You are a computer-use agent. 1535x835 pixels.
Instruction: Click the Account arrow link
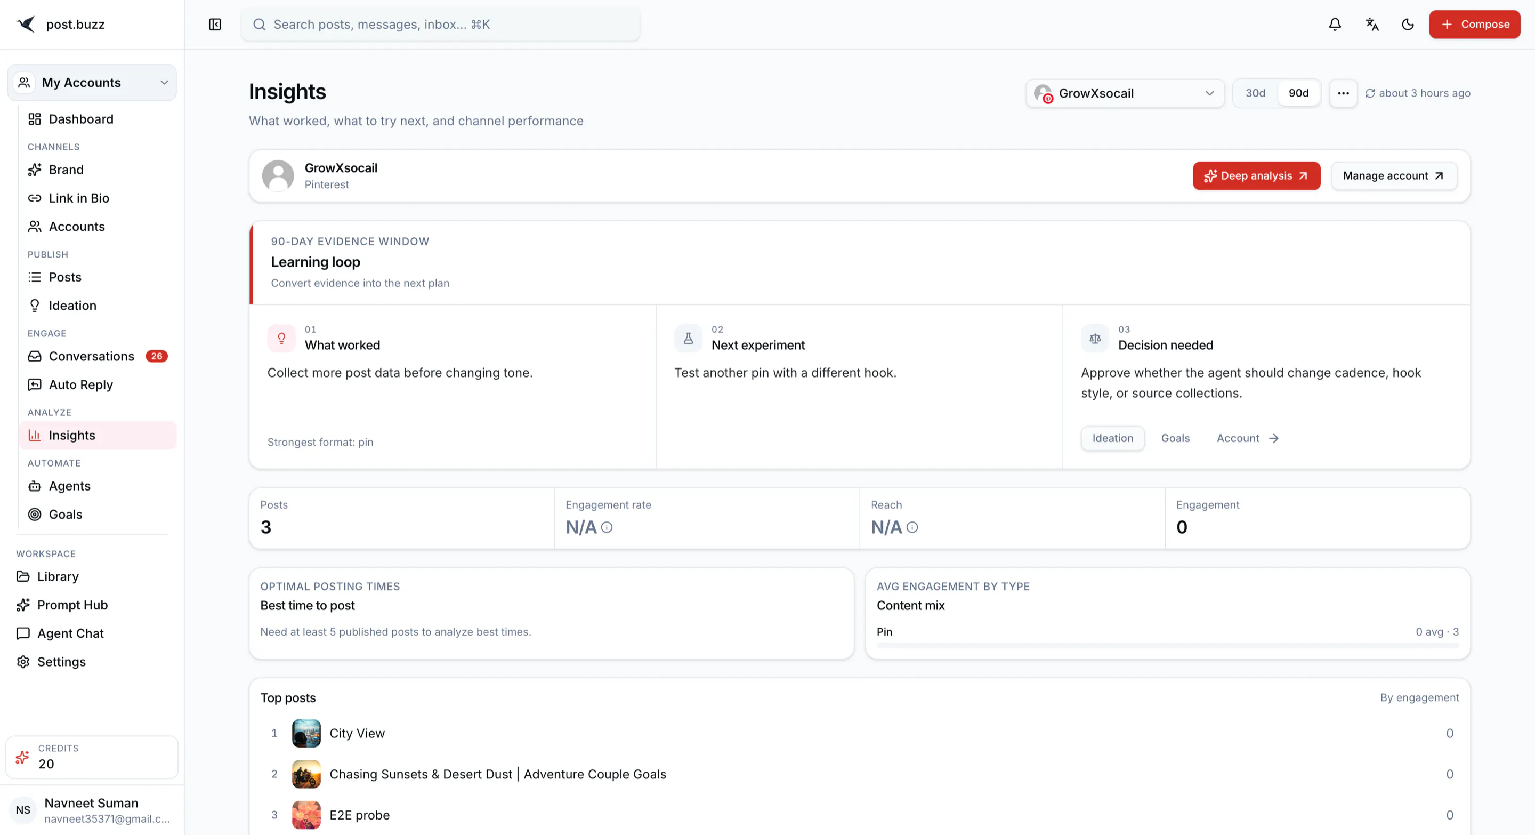click(1247, 439)
